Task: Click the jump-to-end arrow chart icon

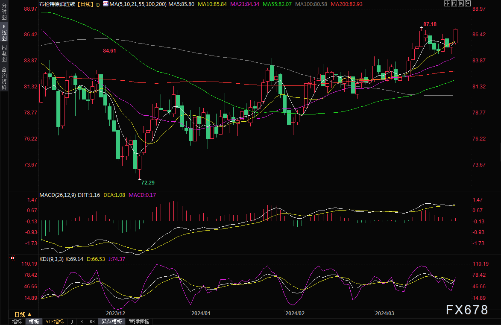Action: pyautogui.click(x=467, y=4)
